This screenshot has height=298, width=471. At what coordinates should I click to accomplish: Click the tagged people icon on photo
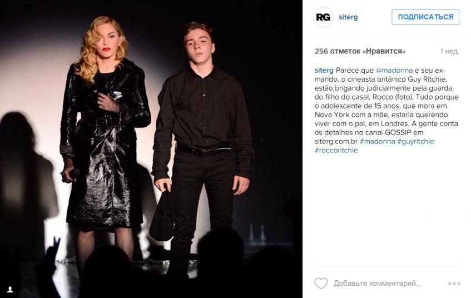(10, 289)
